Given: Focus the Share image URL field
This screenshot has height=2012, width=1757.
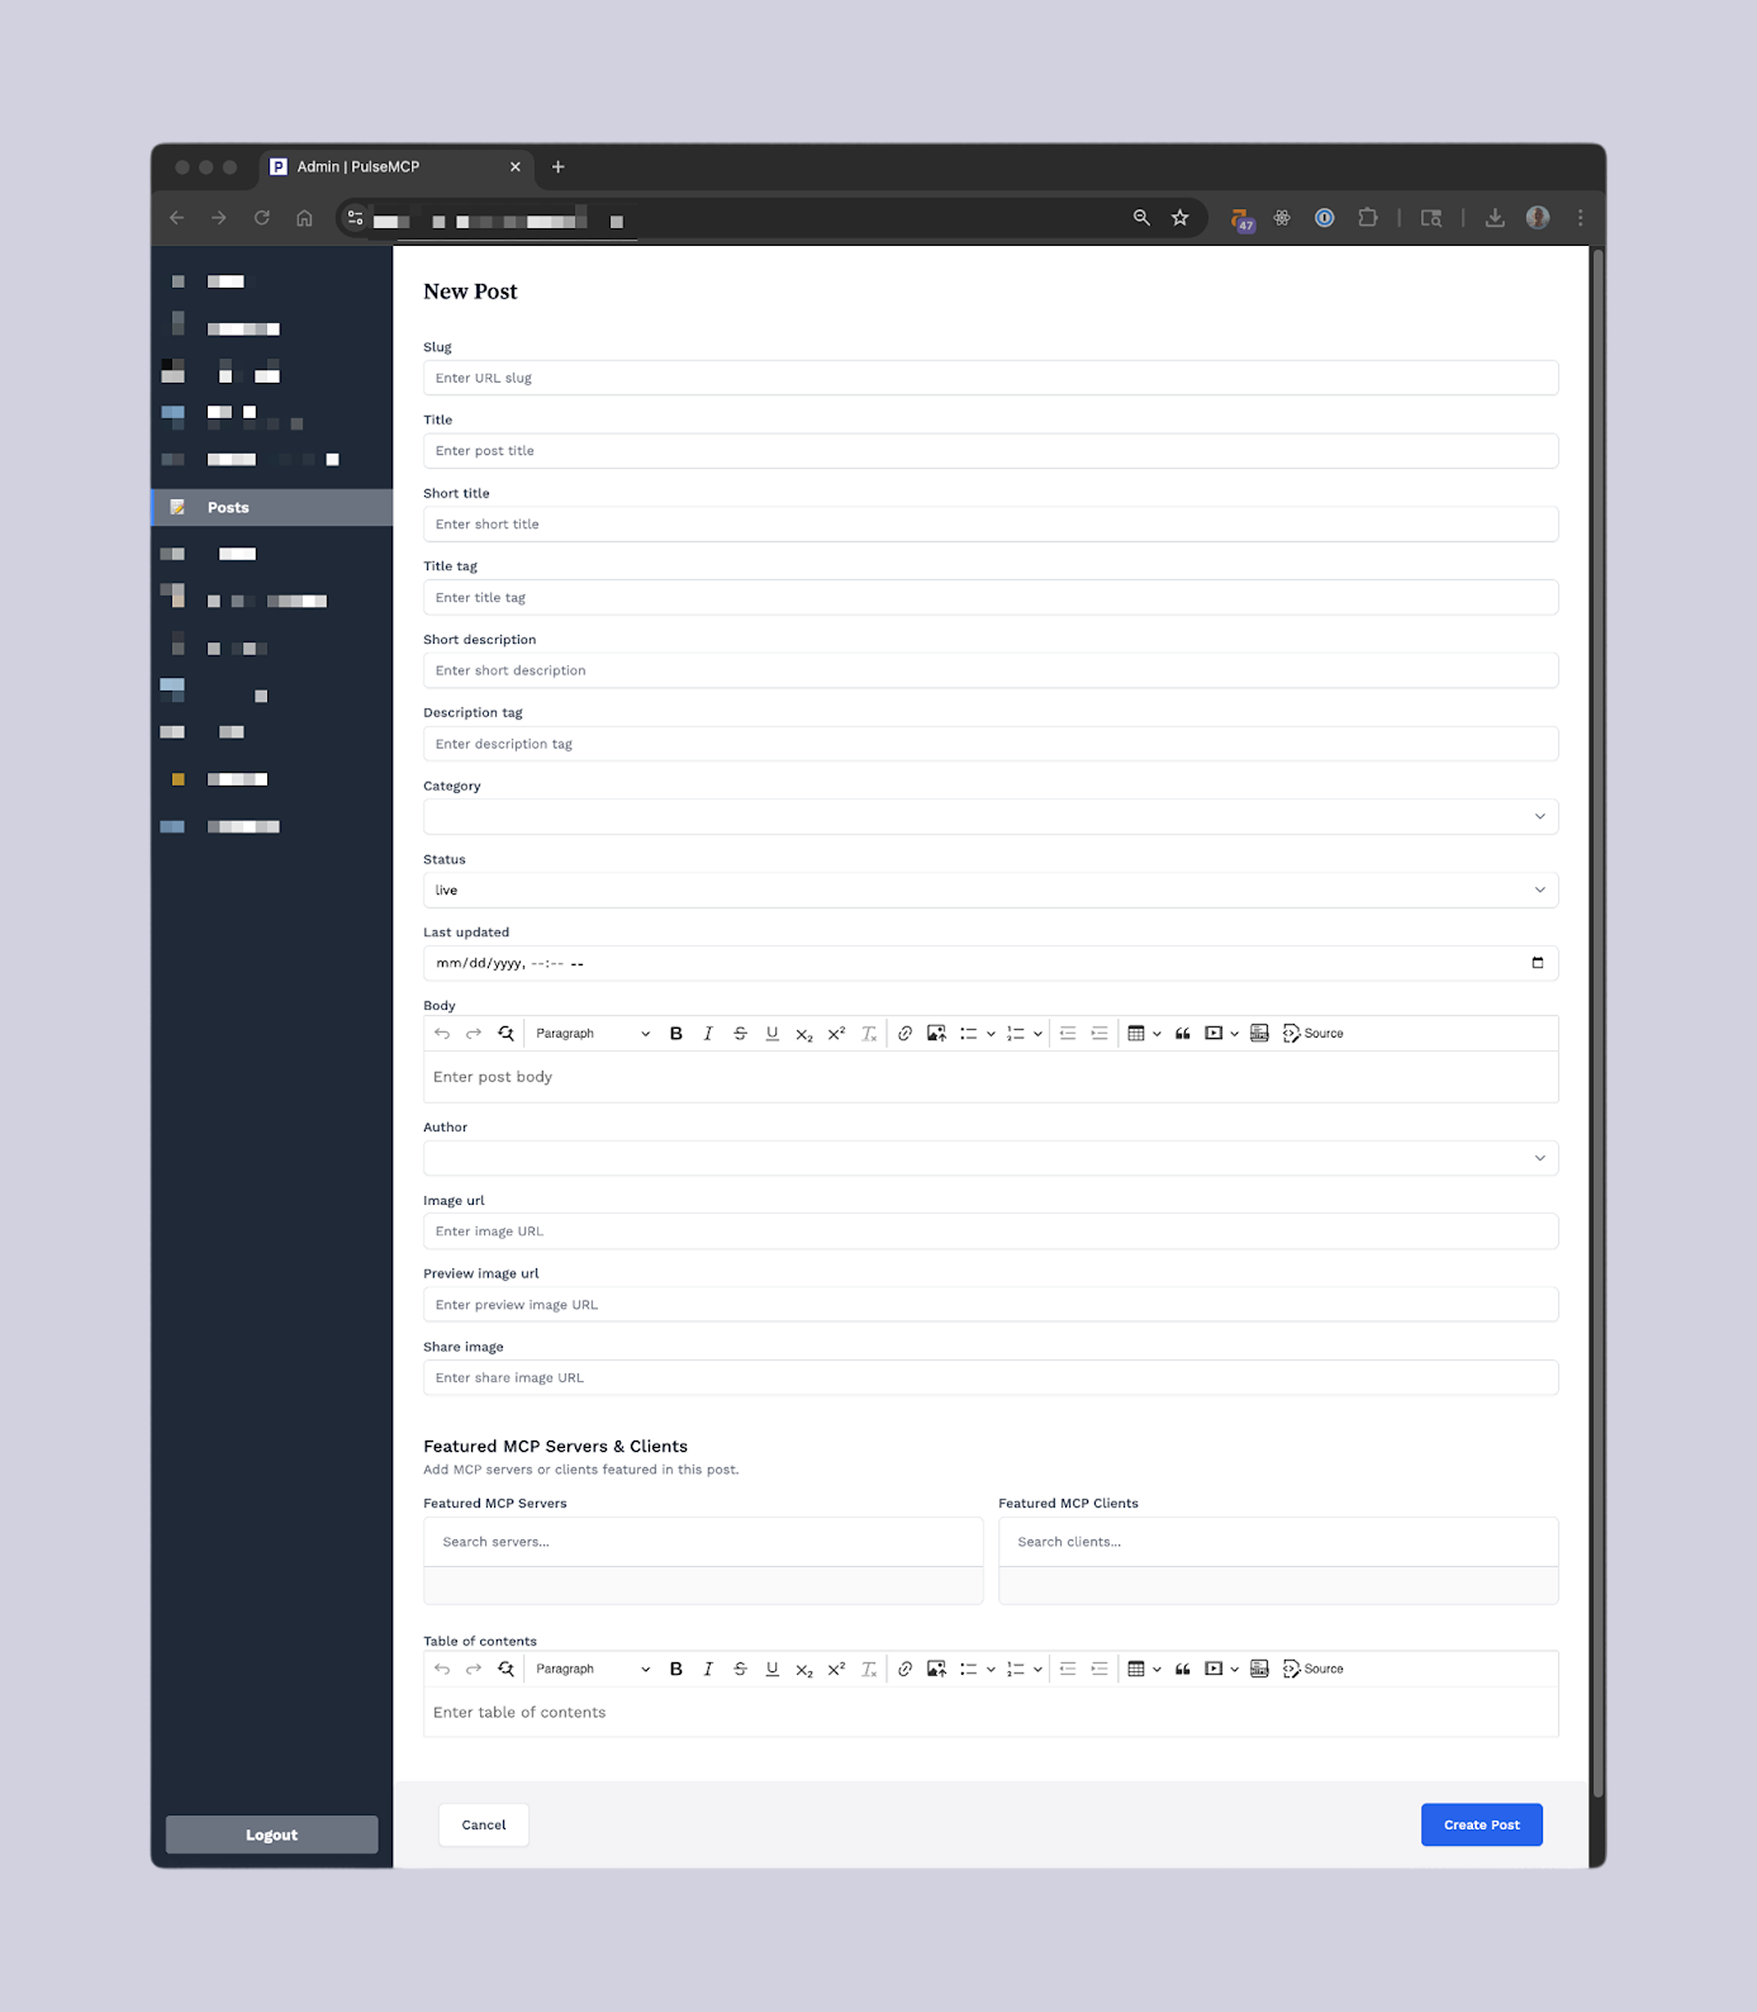Looking at the screenshot, I should click(x=990, y=1378).
